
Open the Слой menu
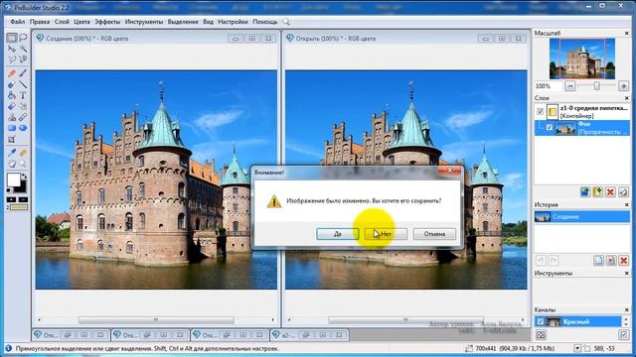pos(62,22)
